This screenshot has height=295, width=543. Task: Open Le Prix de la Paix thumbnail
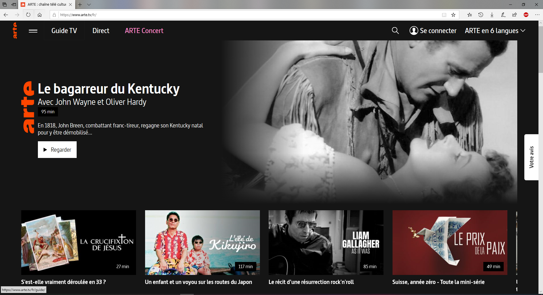450,242
